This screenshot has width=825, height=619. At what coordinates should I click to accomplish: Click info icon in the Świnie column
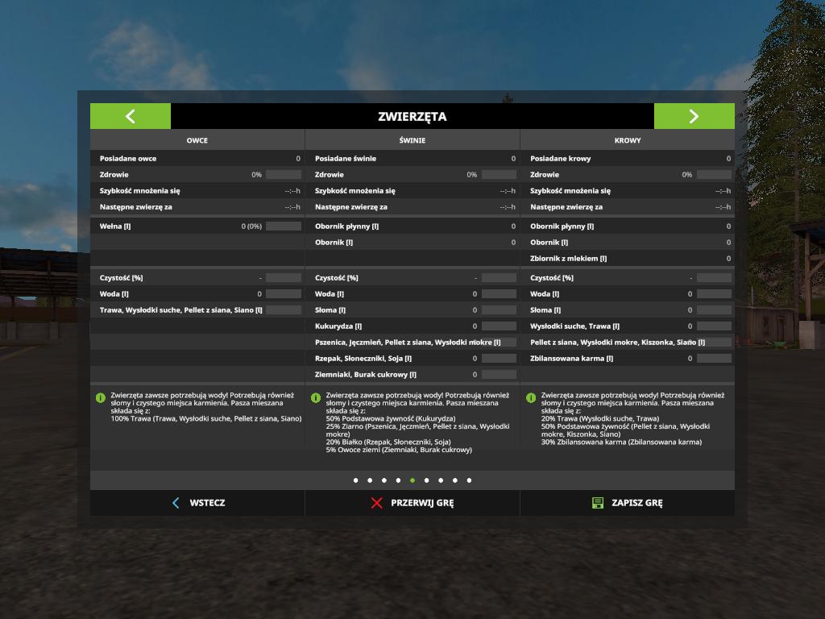[316, 397]
